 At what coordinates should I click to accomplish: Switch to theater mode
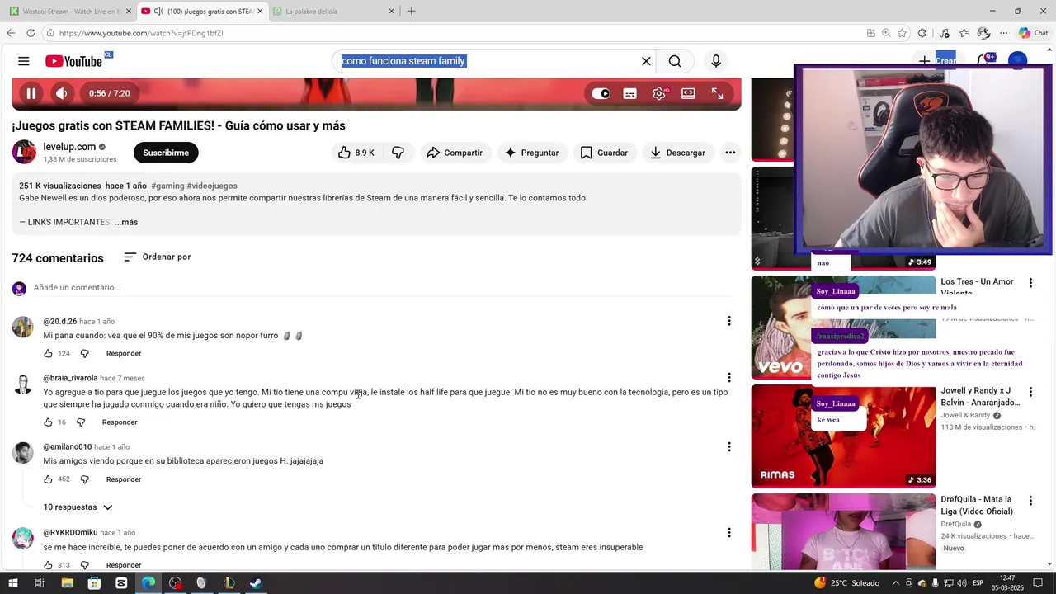click(x=688, y=93)
